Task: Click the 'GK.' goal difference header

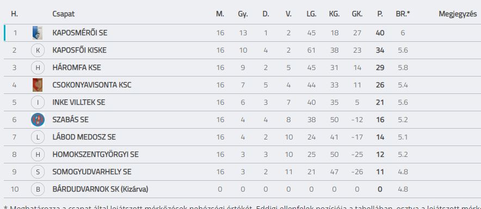Action: [357, 14]
